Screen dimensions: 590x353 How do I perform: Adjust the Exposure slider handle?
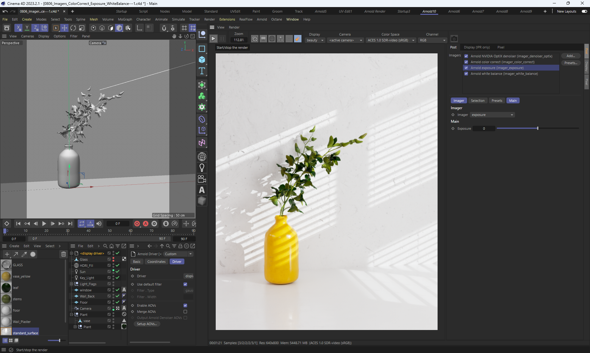(537, 129)
